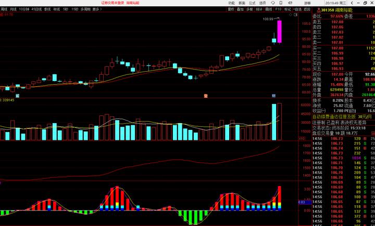Switch to the 周线 weekly chart period
The width and height of the screenshot is (375, 226).
click(4, 9)
